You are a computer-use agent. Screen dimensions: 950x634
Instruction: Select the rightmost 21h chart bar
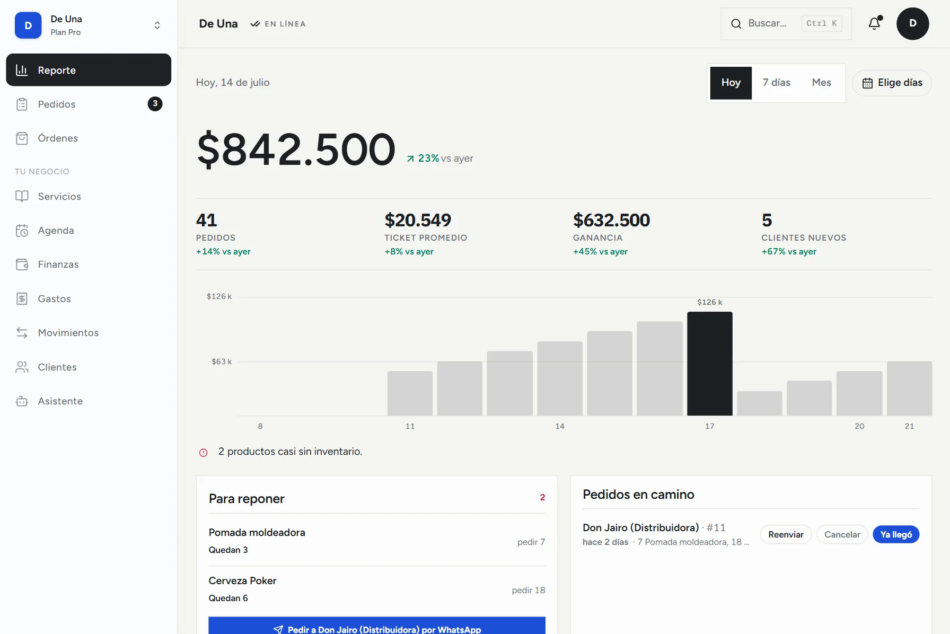tap(909, 389)
